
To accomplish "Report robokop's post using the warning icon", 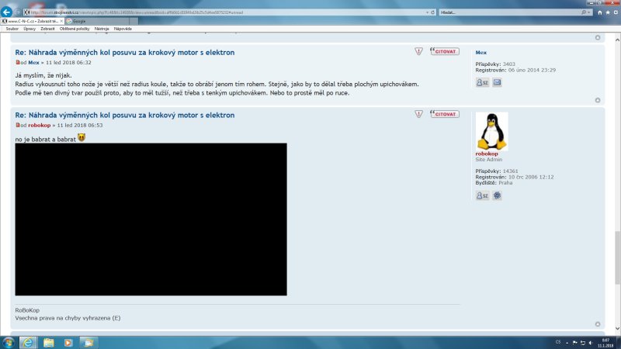I will pos(418,113).
